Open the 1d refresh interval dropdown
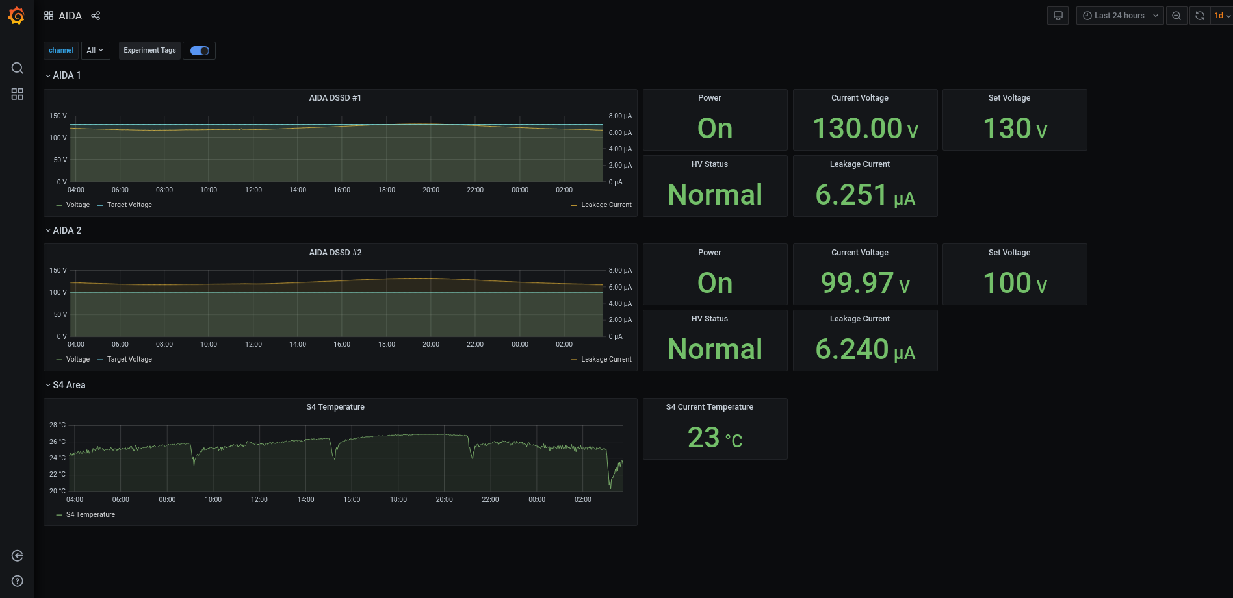1233x598 pixels. pos(1222,16)
